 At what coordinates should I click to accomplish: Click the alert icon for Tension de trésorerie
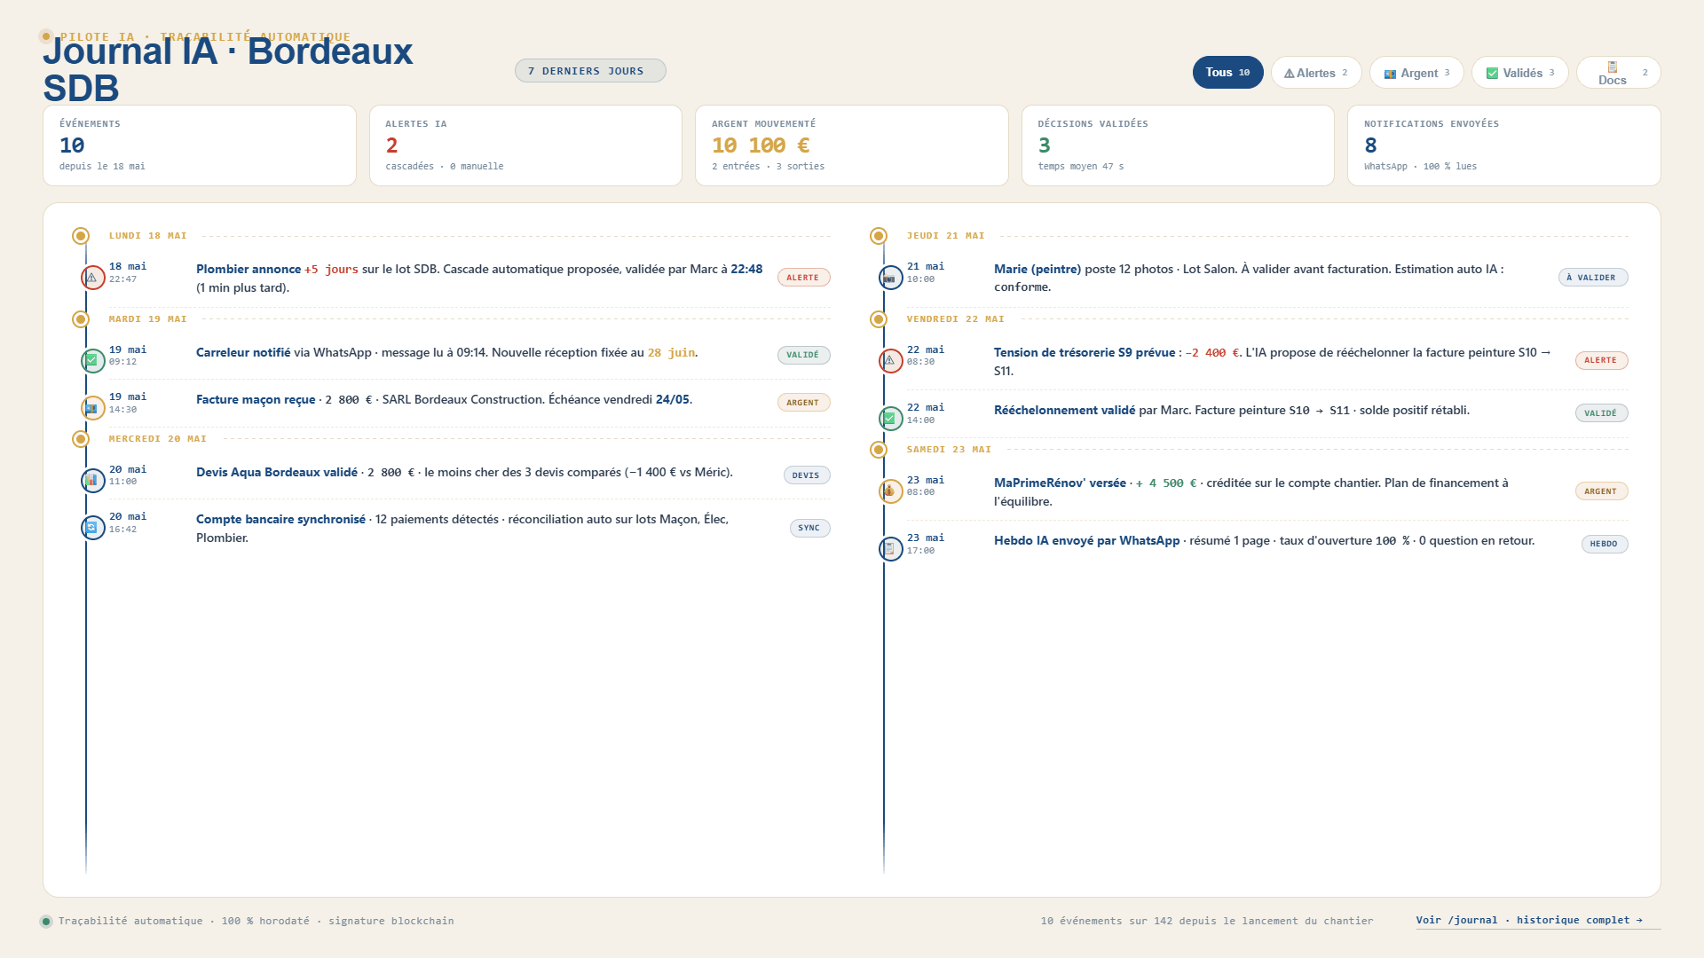pyautogui.click(x=890, y=360)
